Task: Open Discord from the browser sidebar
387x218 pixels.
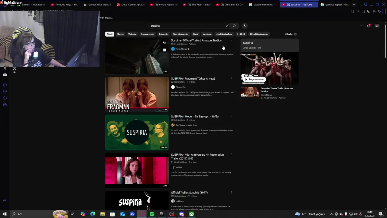Action: click(5, 75)
